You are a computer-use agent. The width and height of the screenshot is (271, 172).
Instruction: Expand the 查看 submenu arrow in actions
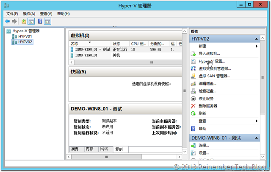click(x=257, y=121)
